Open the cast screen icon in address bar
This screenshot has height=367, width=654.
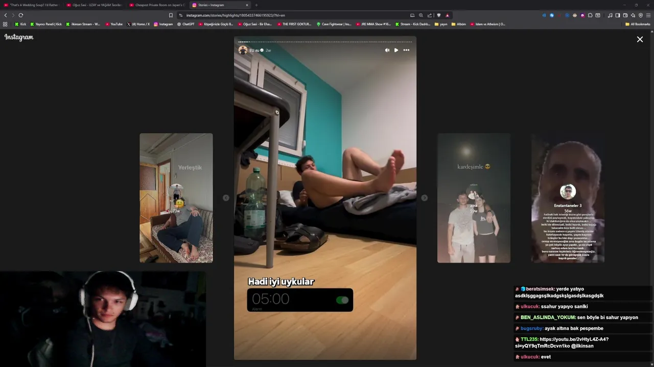tap(412, 15)
